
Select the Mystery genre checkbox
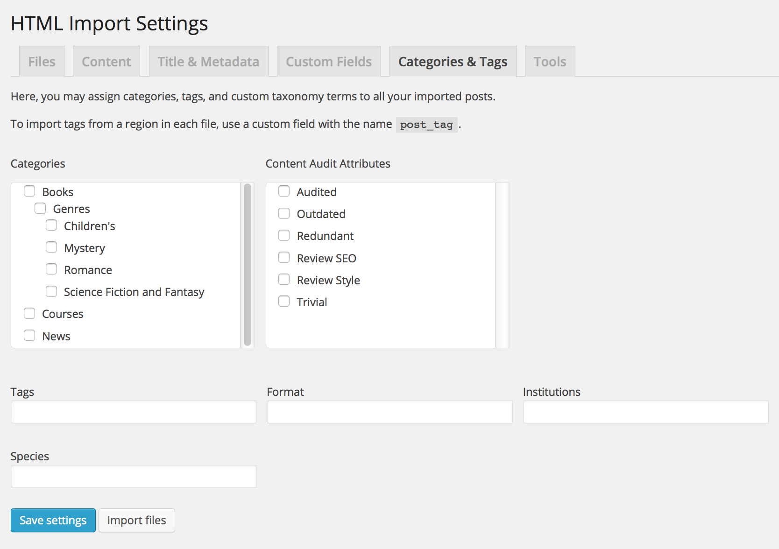[51, 247]
